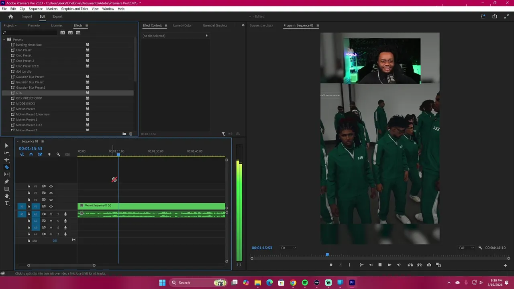Toggle V1 track output eye
The width and height of the screenshot is (514, 289).
pos(51,206)
